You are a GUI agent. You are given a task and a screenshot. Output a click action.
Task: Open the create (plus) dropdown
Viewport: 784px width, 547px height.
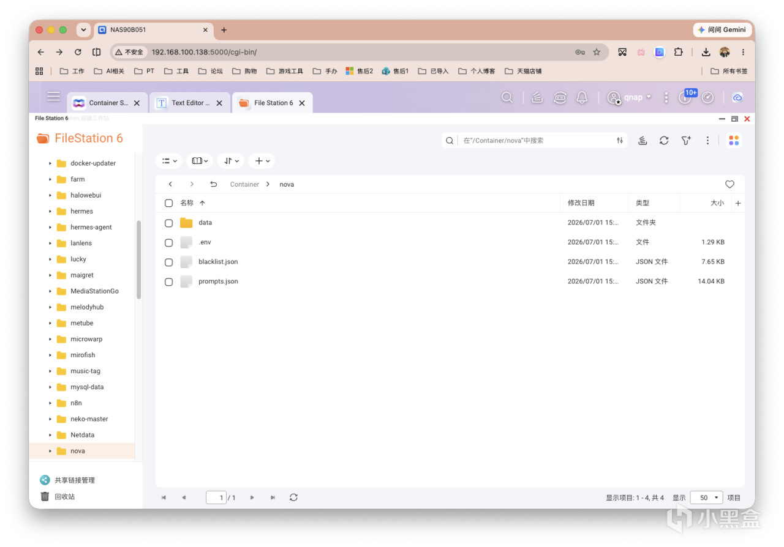pyautogui.click(x=262, y=161)
